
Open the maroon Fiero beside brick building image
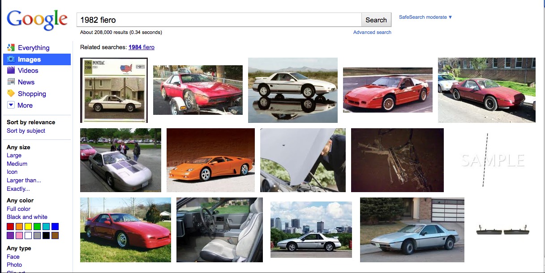coord(487,90)
